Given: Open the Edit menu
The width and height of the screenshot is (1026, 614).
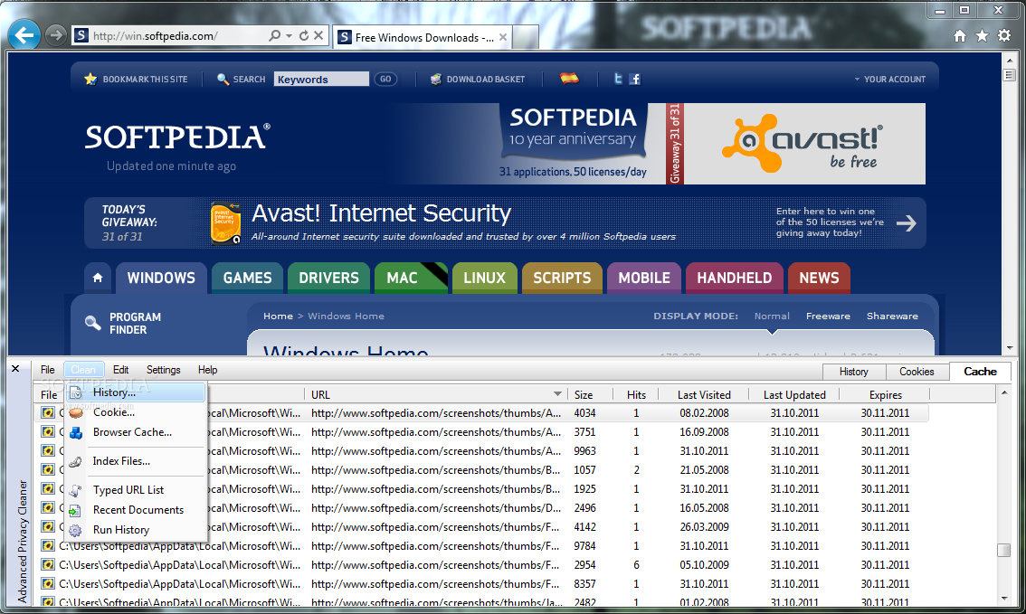Looking at the screenshot, I should tap(120, 370).
